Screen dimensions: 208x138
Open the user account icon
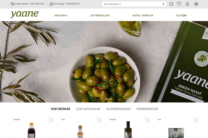[x=188, y=4]
